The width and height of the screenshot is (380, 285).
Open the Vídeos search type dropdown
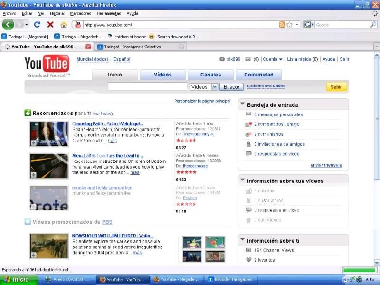pos(215,87)
